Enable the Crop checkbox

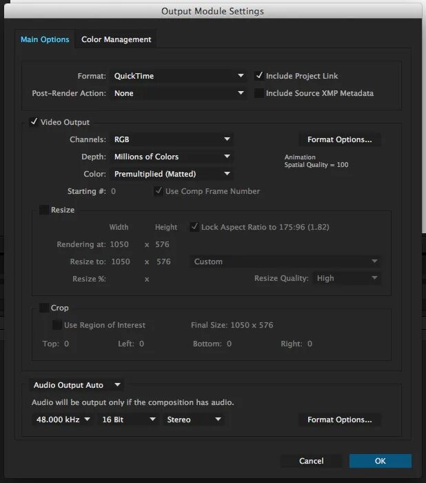pos(44,308)
